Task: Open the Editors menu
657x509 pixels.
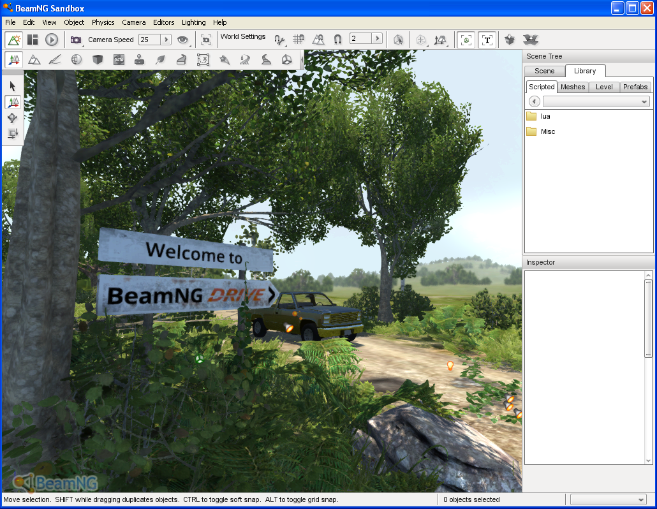Action: 164,22
